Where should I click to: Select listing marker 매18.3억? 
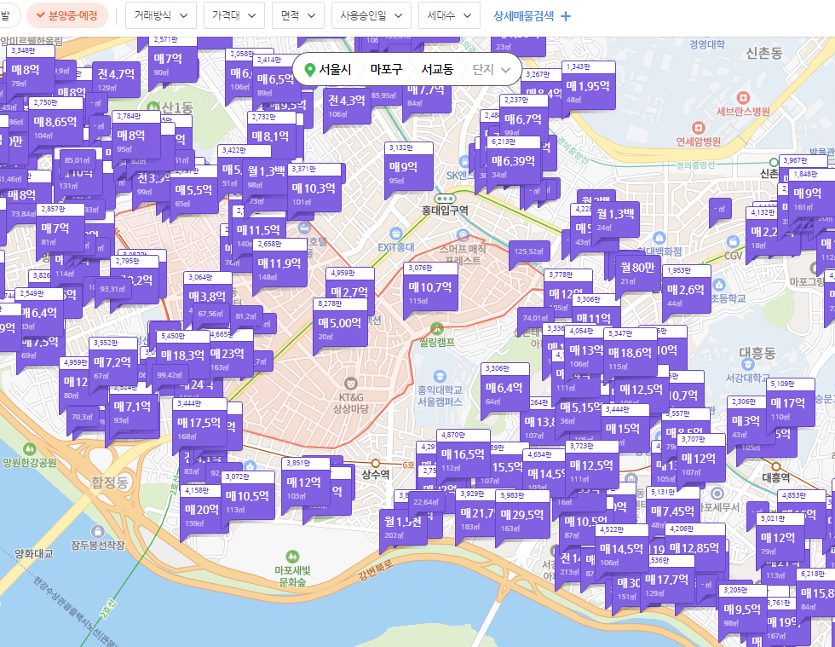coord(182,355)
